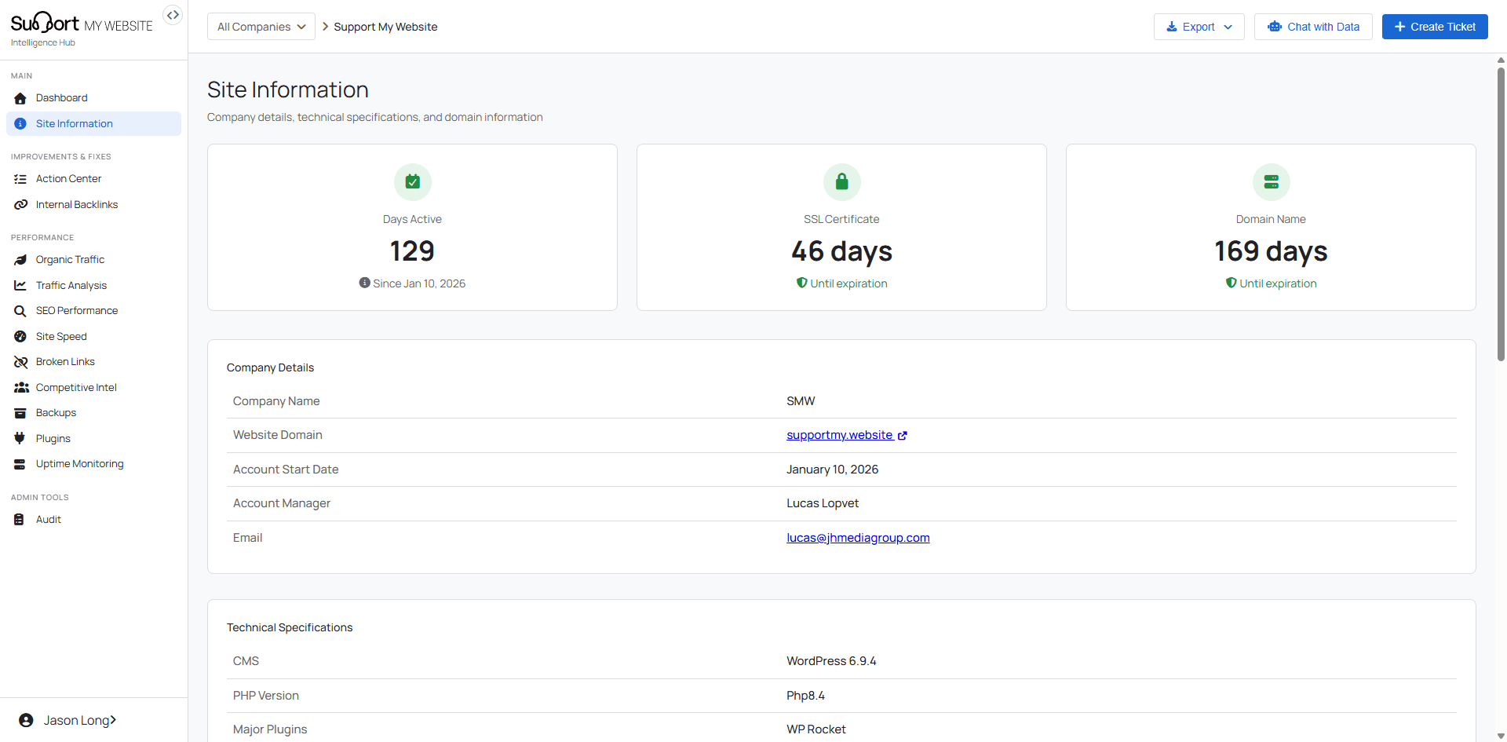This screenshot has height=742, width=1507.
Task: Click the Competitive Intel people icon
Action: [x=21, y=388]
